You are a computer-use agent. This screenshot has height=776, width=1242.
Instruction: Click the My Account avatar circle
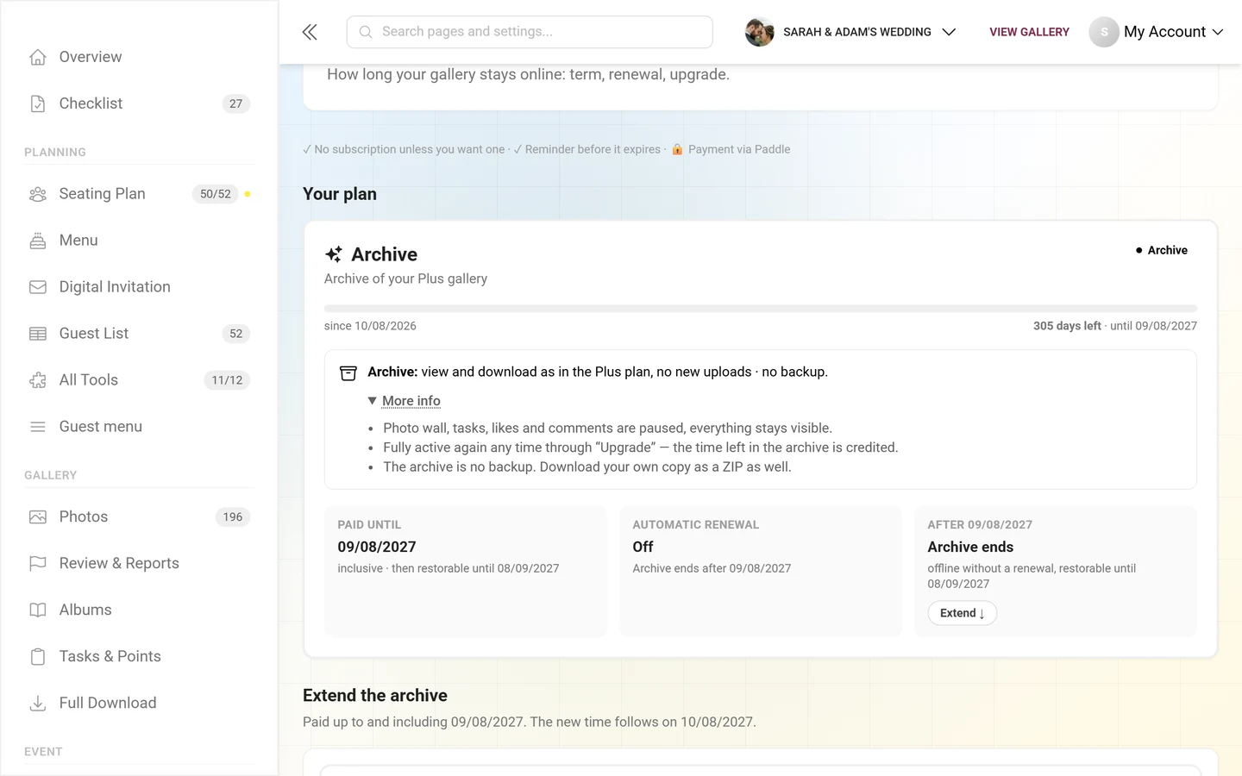(x=1104, y=32)
